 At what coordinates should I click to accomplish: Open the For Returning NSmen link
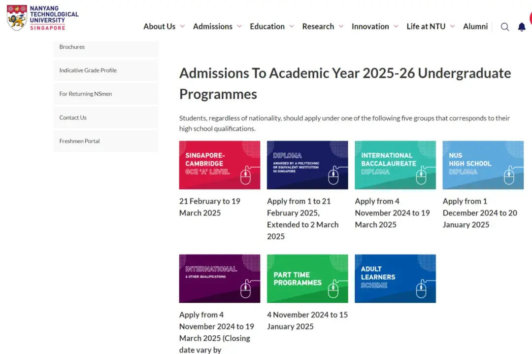[x=86, y=94]
